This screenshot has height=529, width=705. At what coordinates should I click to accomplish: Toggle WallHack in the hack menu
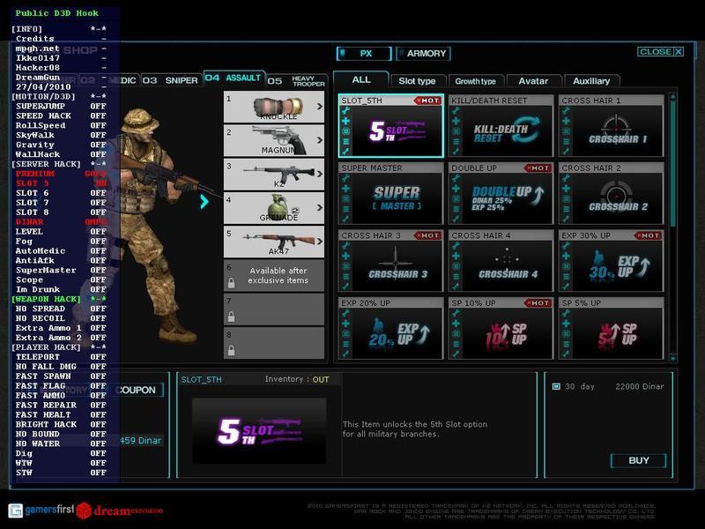point(60,154)
